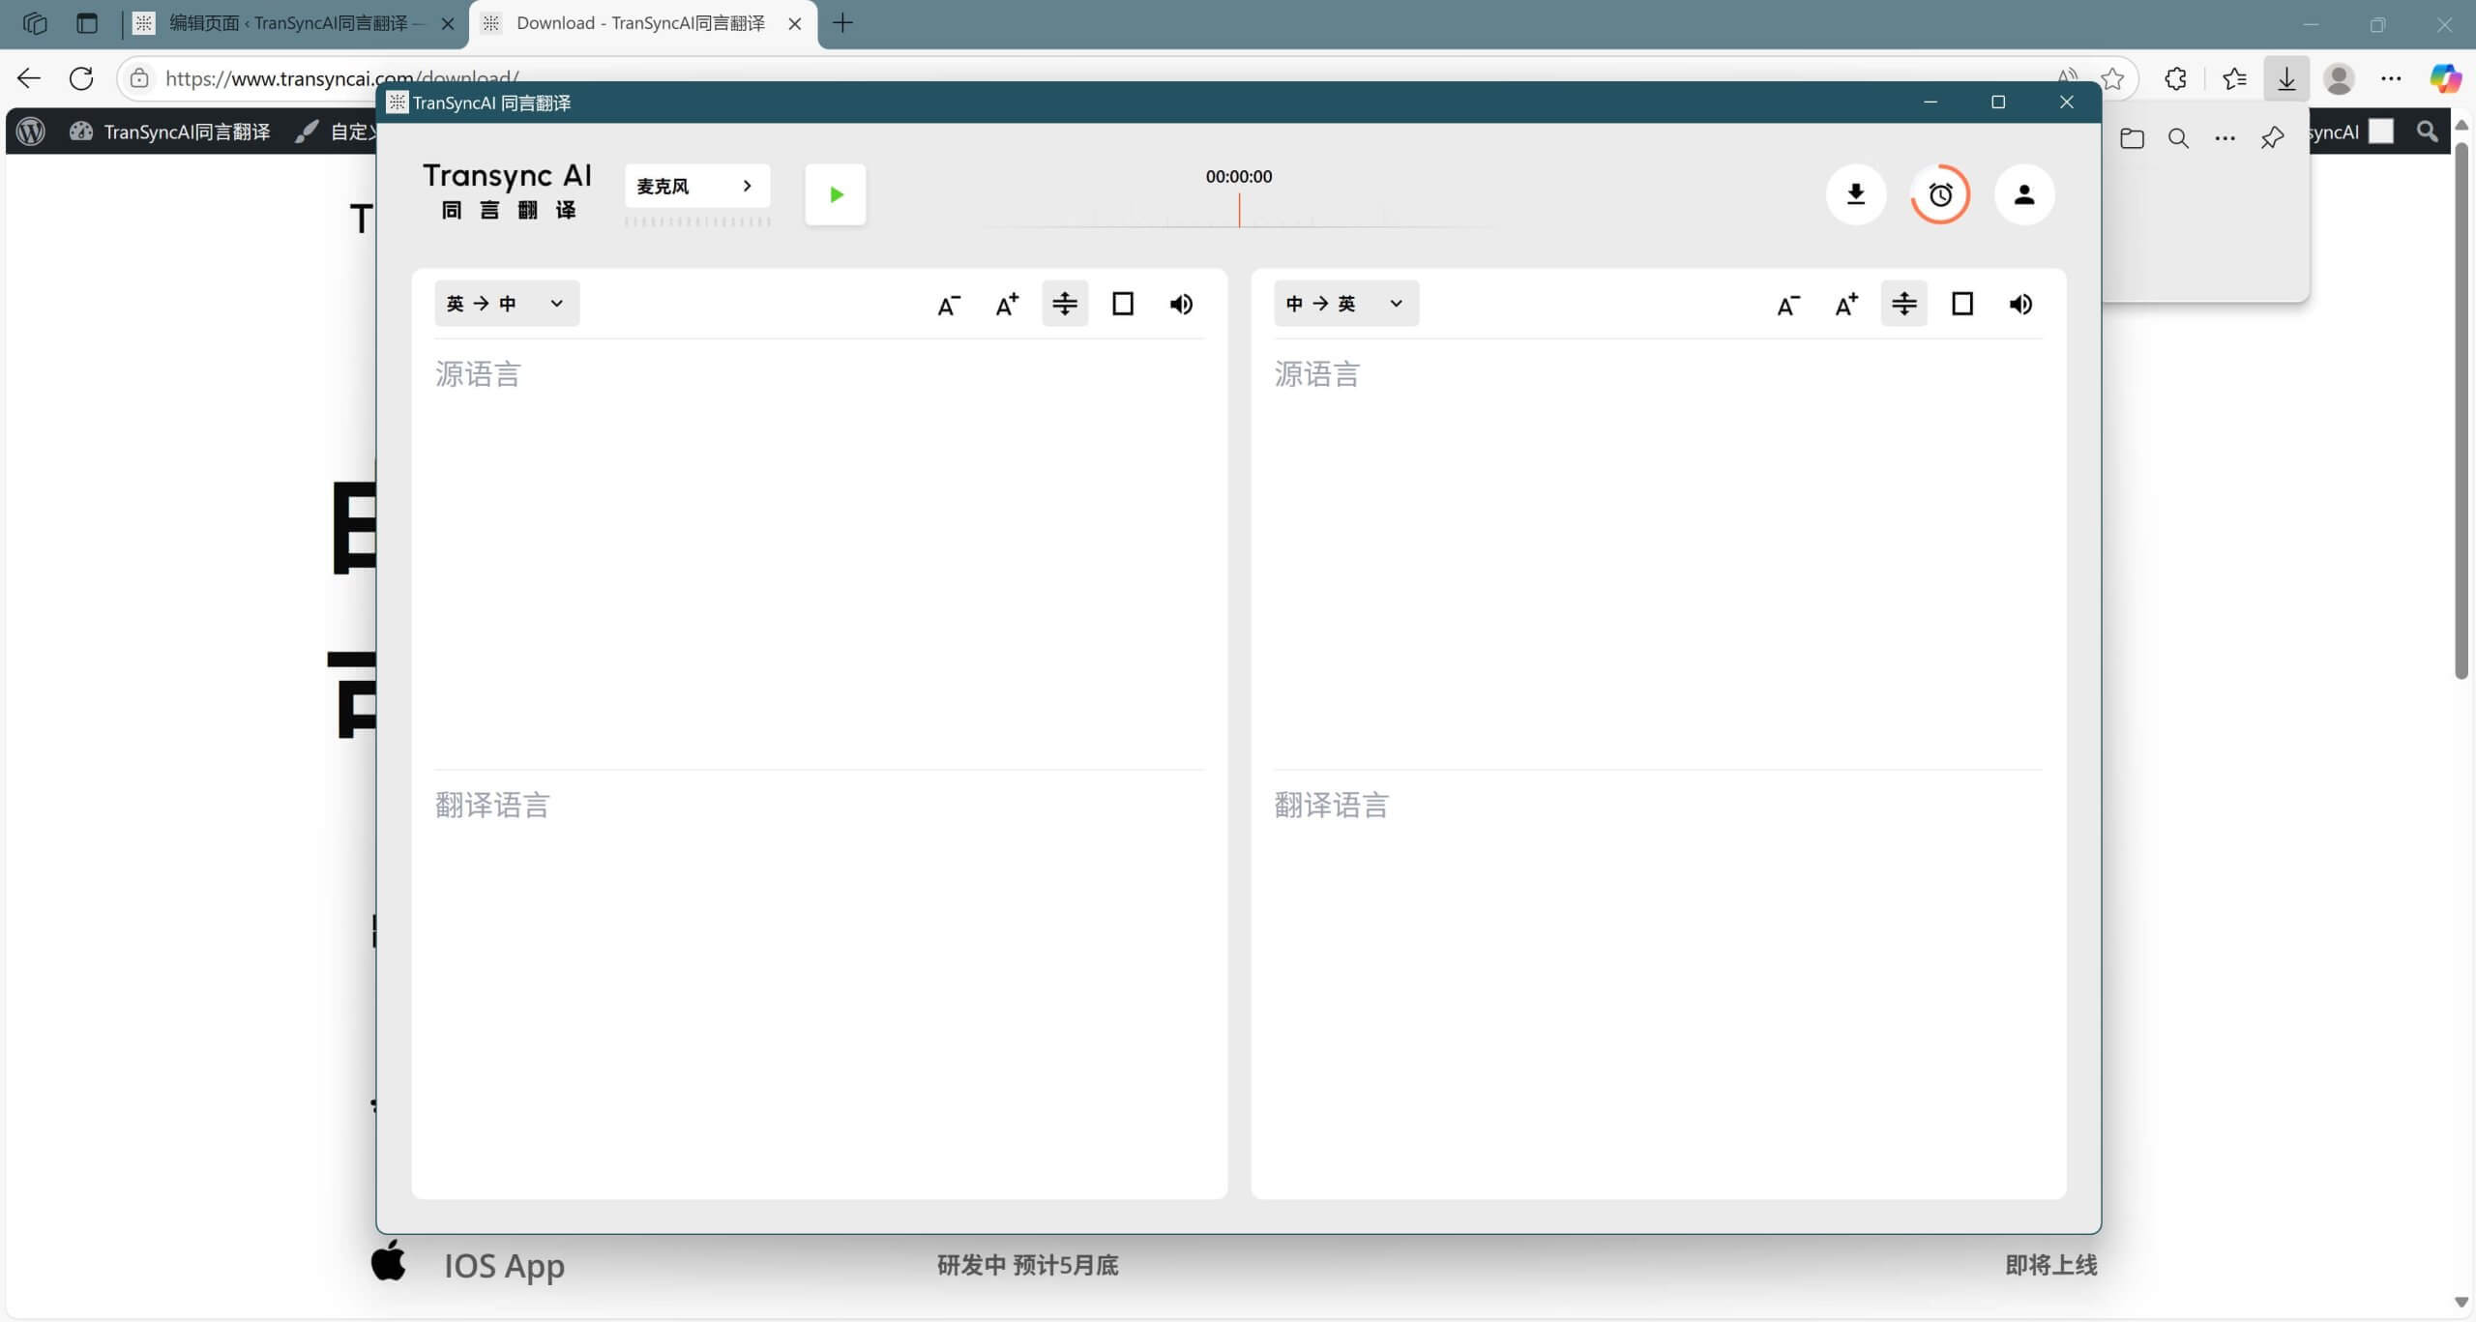Toggle split view in left panel

pos(1065,305)
